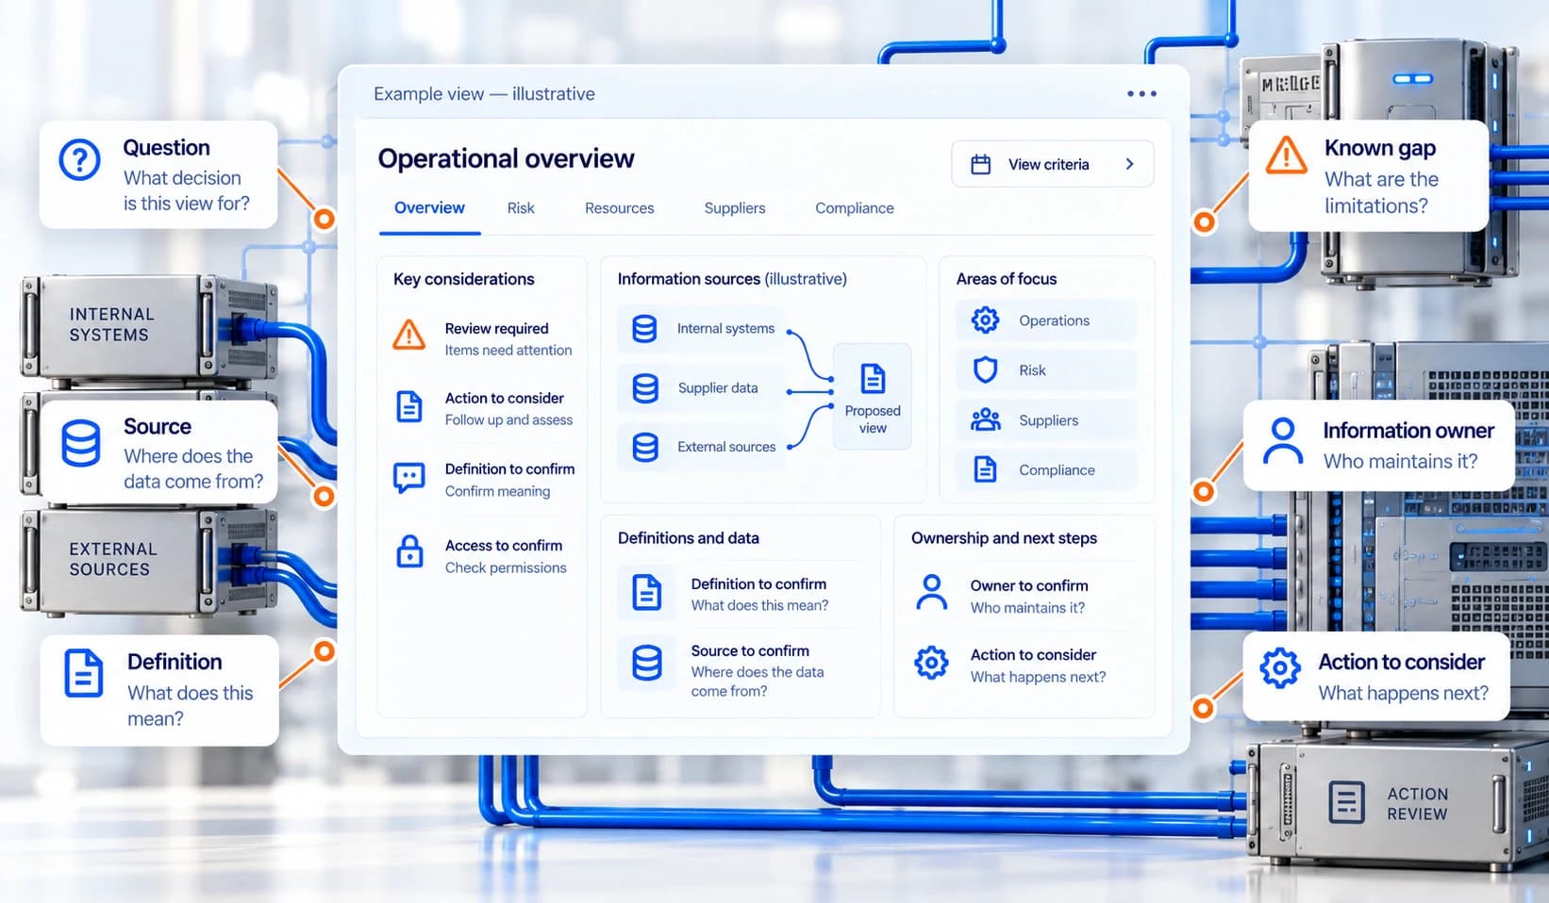
Task: Open the three-dot menu in panel header
Action: click(x=1141, y=93)
